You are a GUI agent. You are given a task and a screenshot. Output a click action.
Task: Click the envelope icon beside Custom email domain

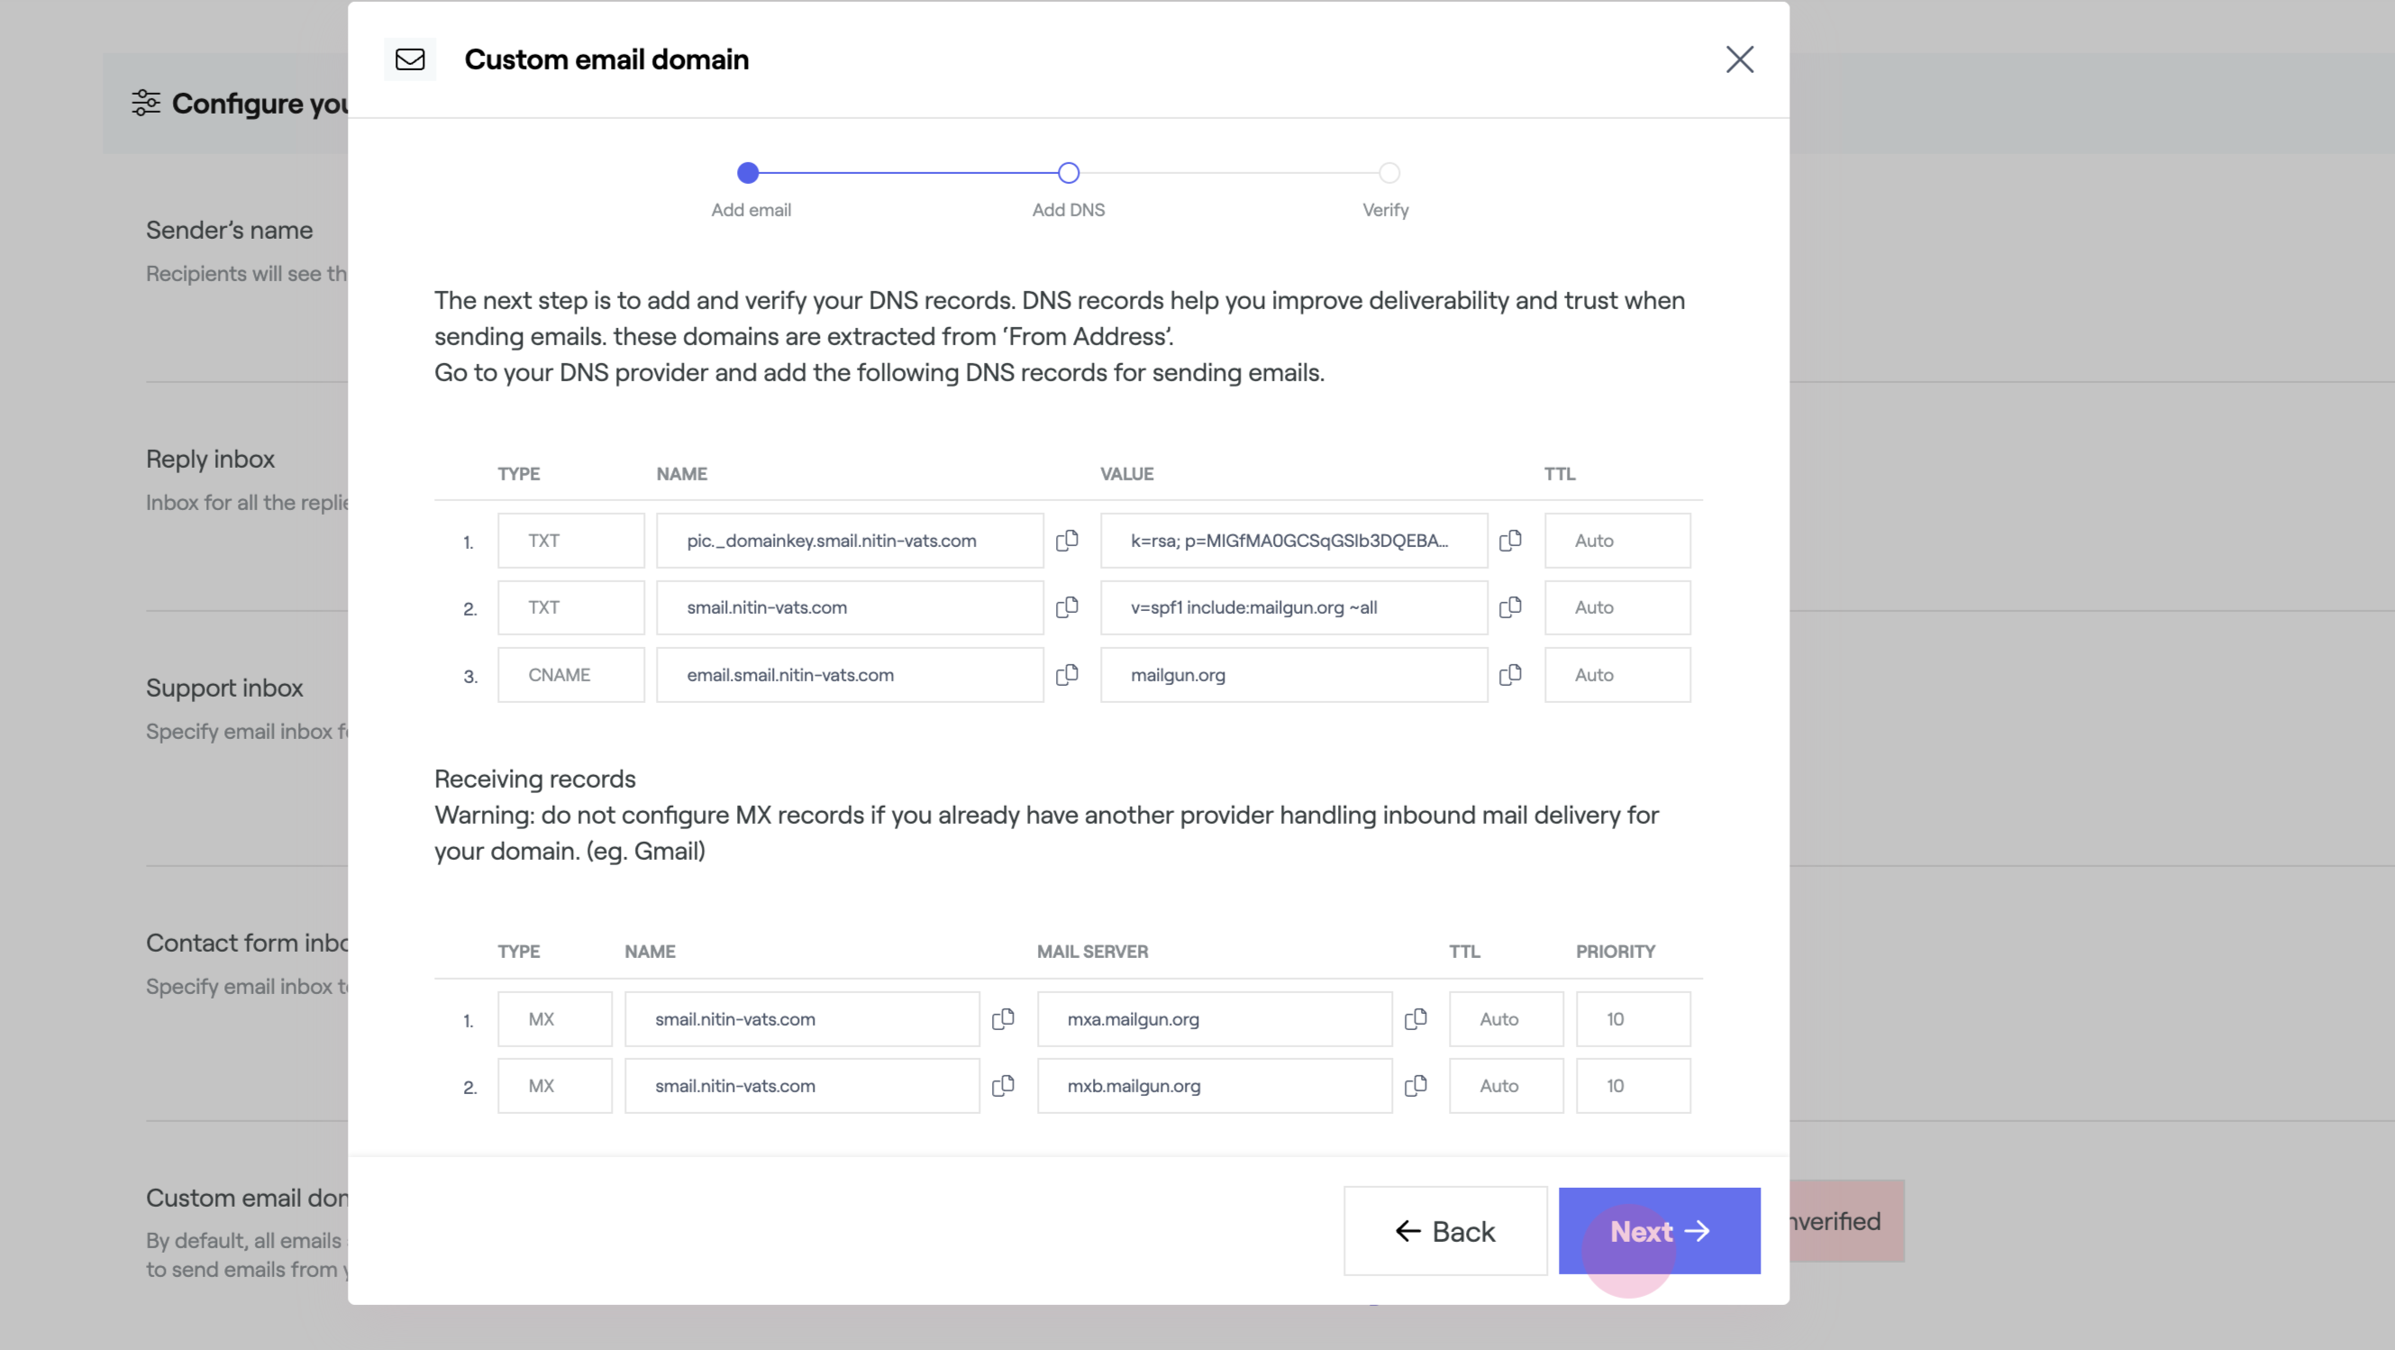click(x=410, y=59)
